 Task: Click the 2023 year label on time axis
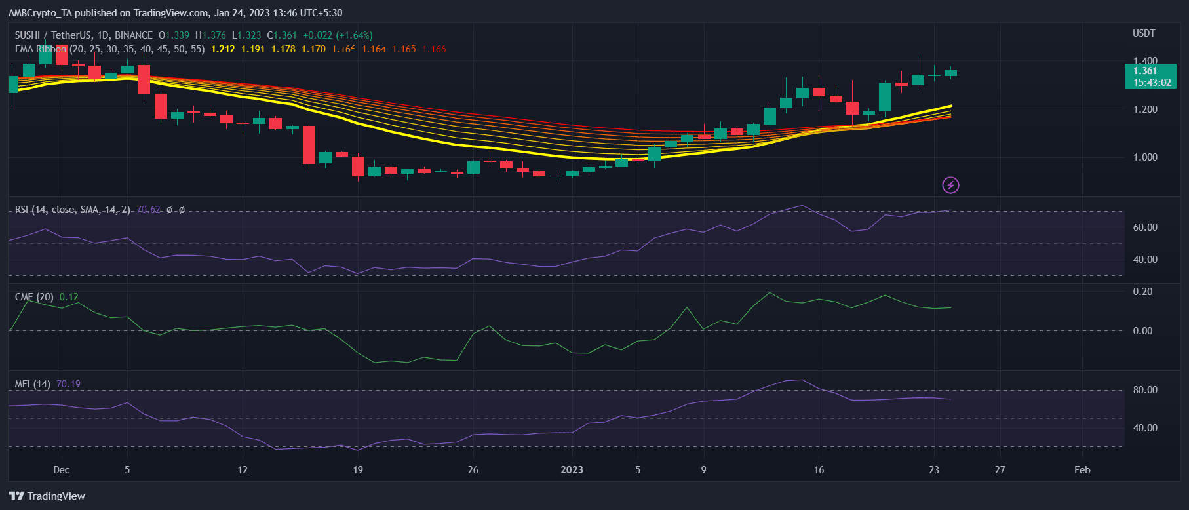[x=572, y=470]
